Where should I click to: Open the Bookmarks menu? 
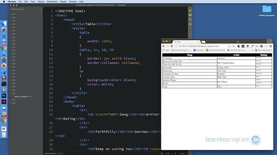coord(52,2)
